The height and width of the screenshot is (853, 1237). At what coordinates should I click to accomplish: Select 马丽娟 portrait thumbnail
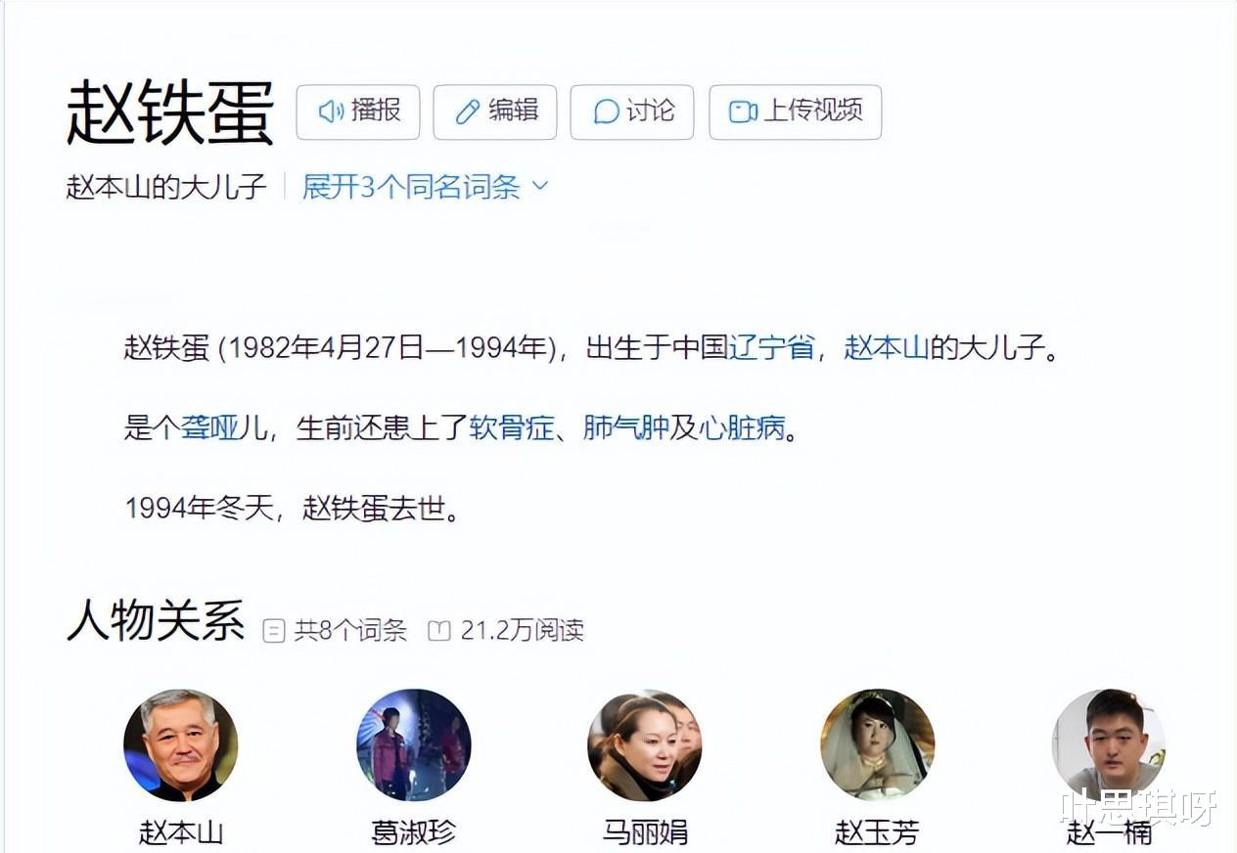[x=645, y=745]
